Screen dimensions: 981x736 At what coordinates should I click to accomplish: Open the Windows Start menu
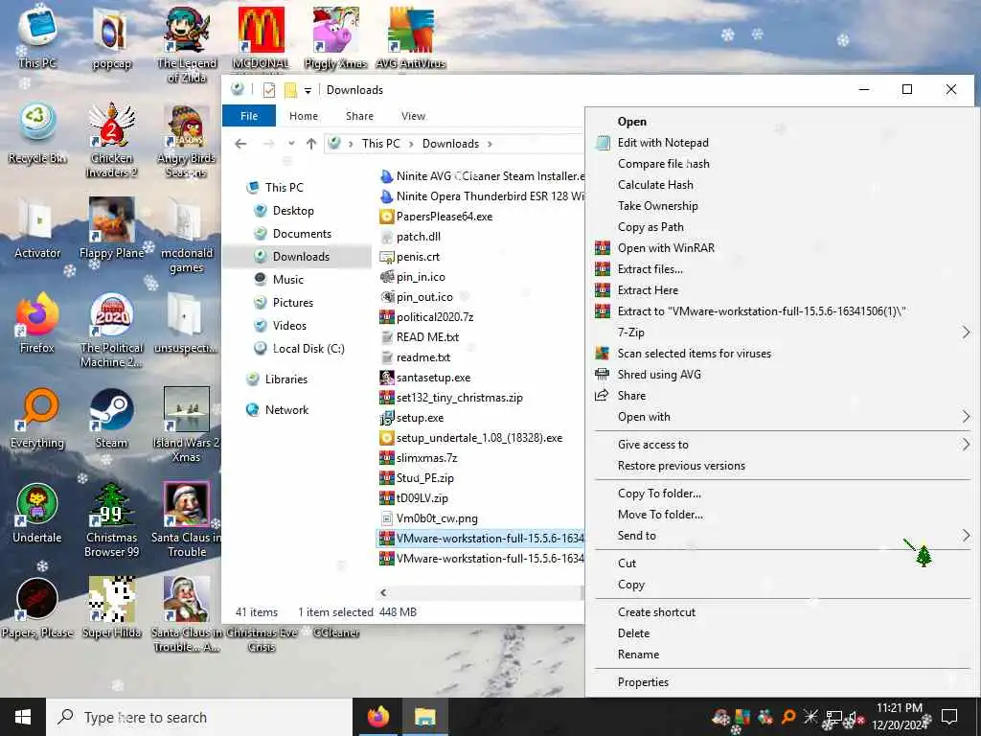23,717
